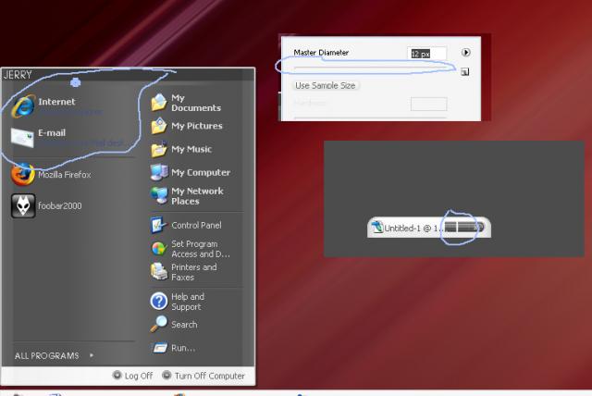Open Internet Explorer icon in start menu
The width and height of the screenshot is (592, 396).
(23, 106)
